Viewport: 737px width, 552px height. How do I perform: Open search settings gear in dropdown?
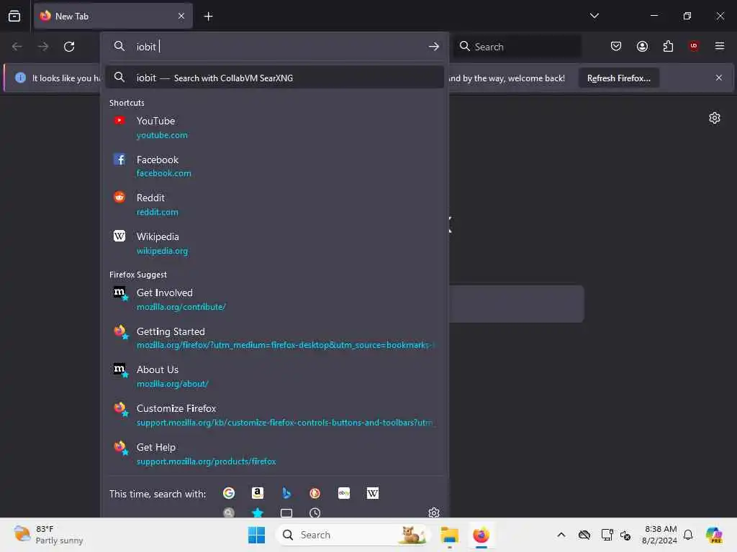click(x=434, y=512)
